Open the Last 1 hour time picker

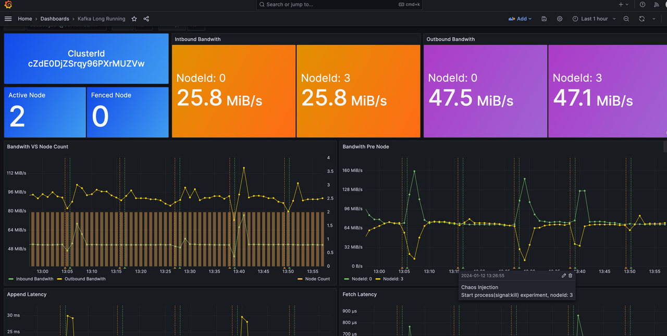pyautogui.click(x=594, y=19)
